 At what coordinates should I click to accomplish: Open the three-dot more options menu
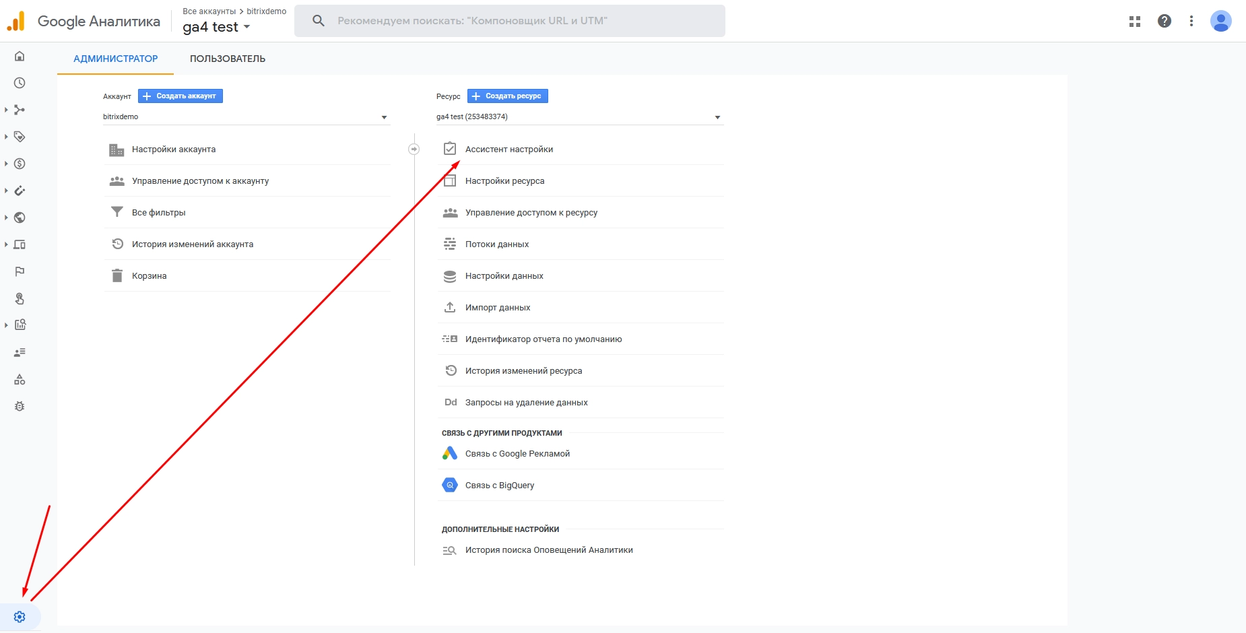point(1191,21)
